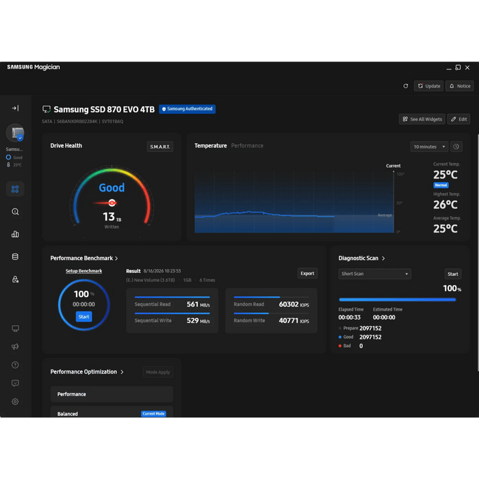The image size is (479, 479).
Task: Expand Performance Optimization section chevron
Action: [122, 372]
